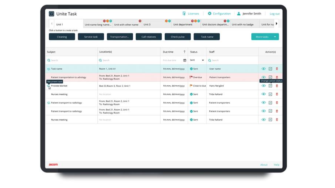Image resolution: width=335 pixels, height=188 pixels.
Task: Open the due time calendar picker
Action: coord(185,60)
